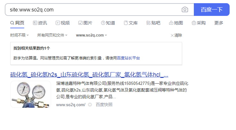Expand the 所有网页和文件 file-type dropdown
236x130 pixels.
coord(52,35)
